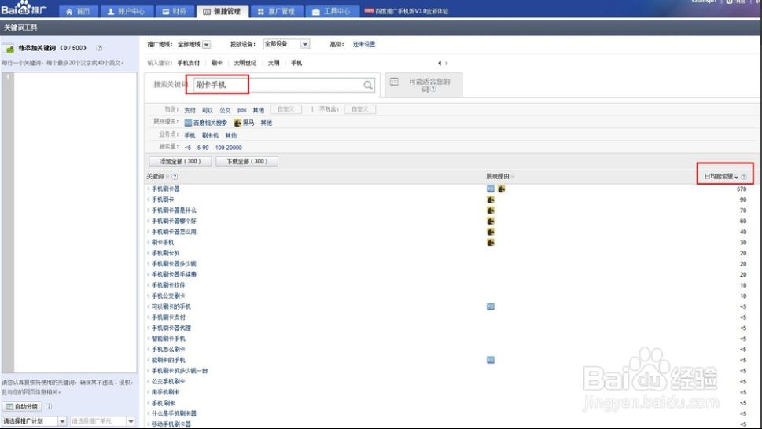
Task: Click horse icon in 手机刷卡器是什么 row
Action: 491,210
